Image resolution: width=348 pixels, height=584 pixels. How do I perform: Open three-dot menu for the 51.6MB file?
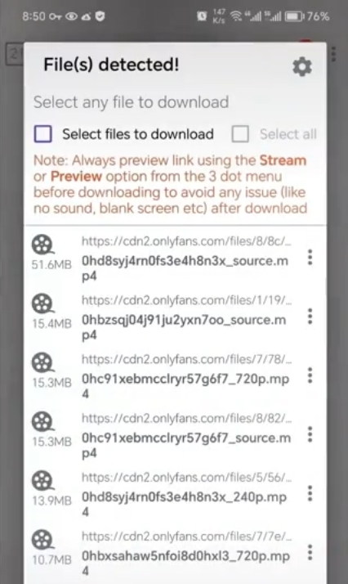coord(310,258)
